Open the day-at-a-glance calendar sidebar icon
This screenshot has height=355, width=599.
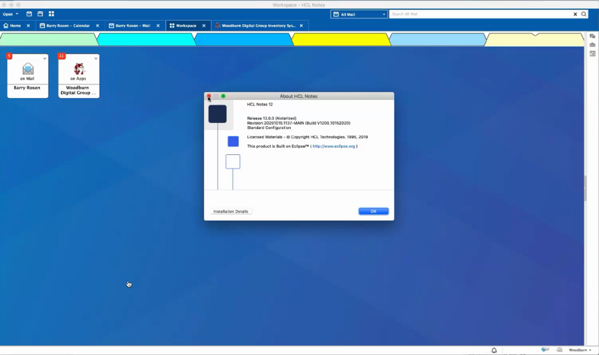click(592, 53)
